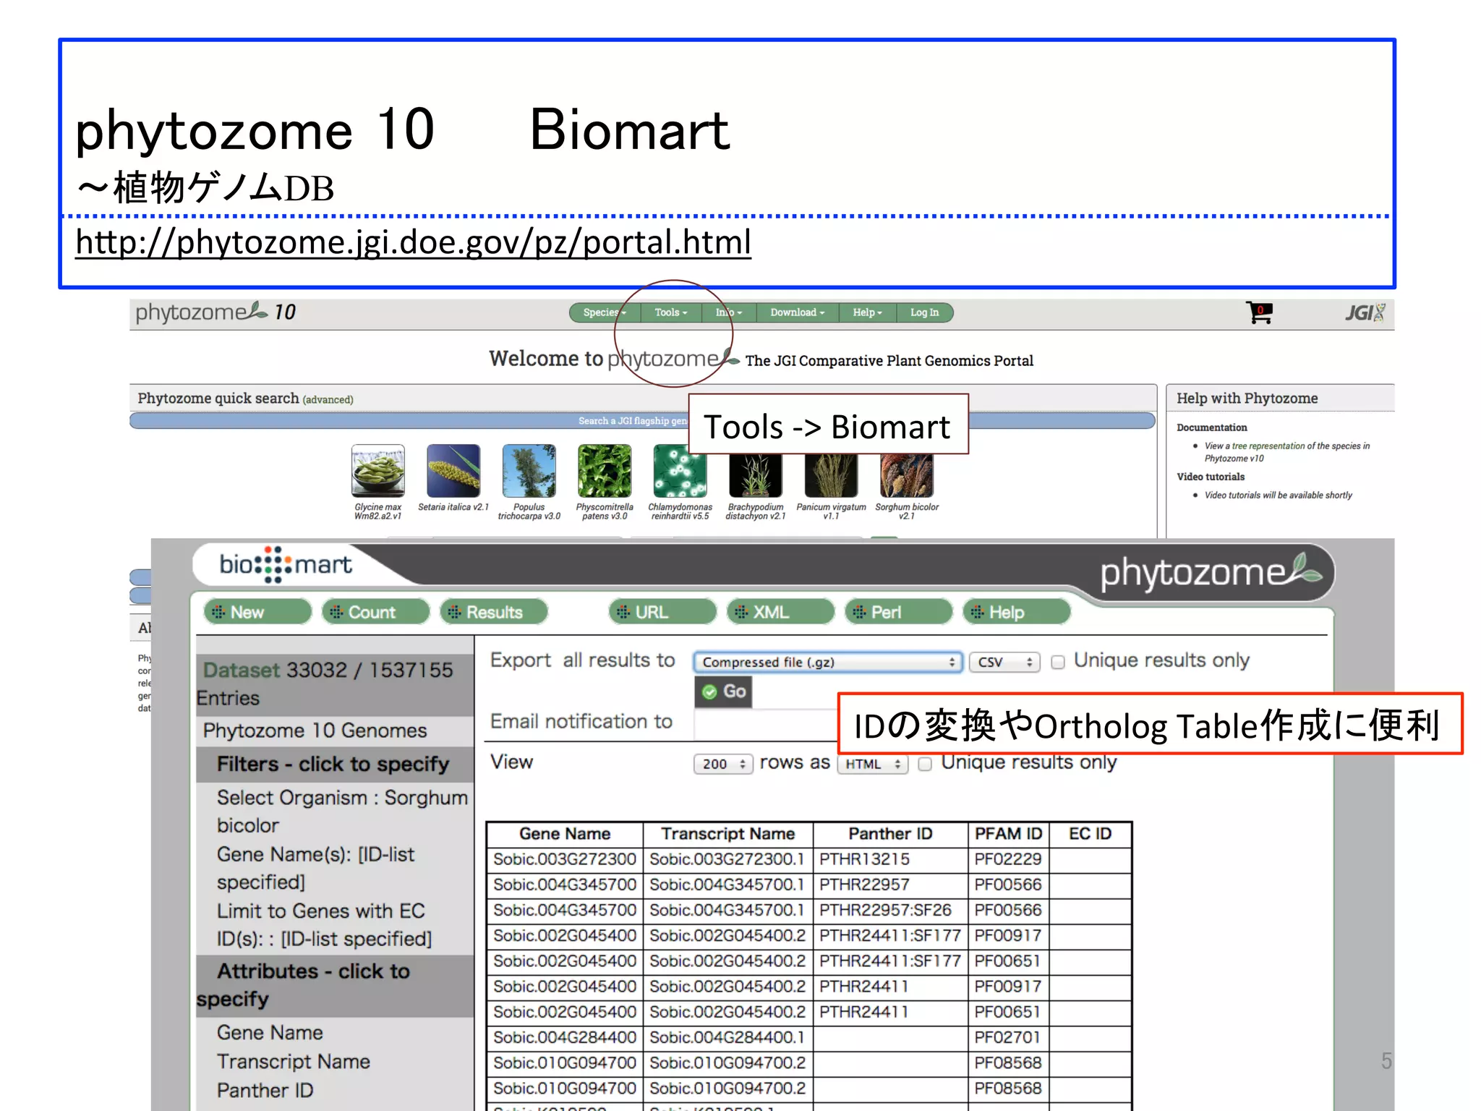Click PFAM cell PF02229
The width and height of the screenshot is (1481, 1111).
[1008, 859]
